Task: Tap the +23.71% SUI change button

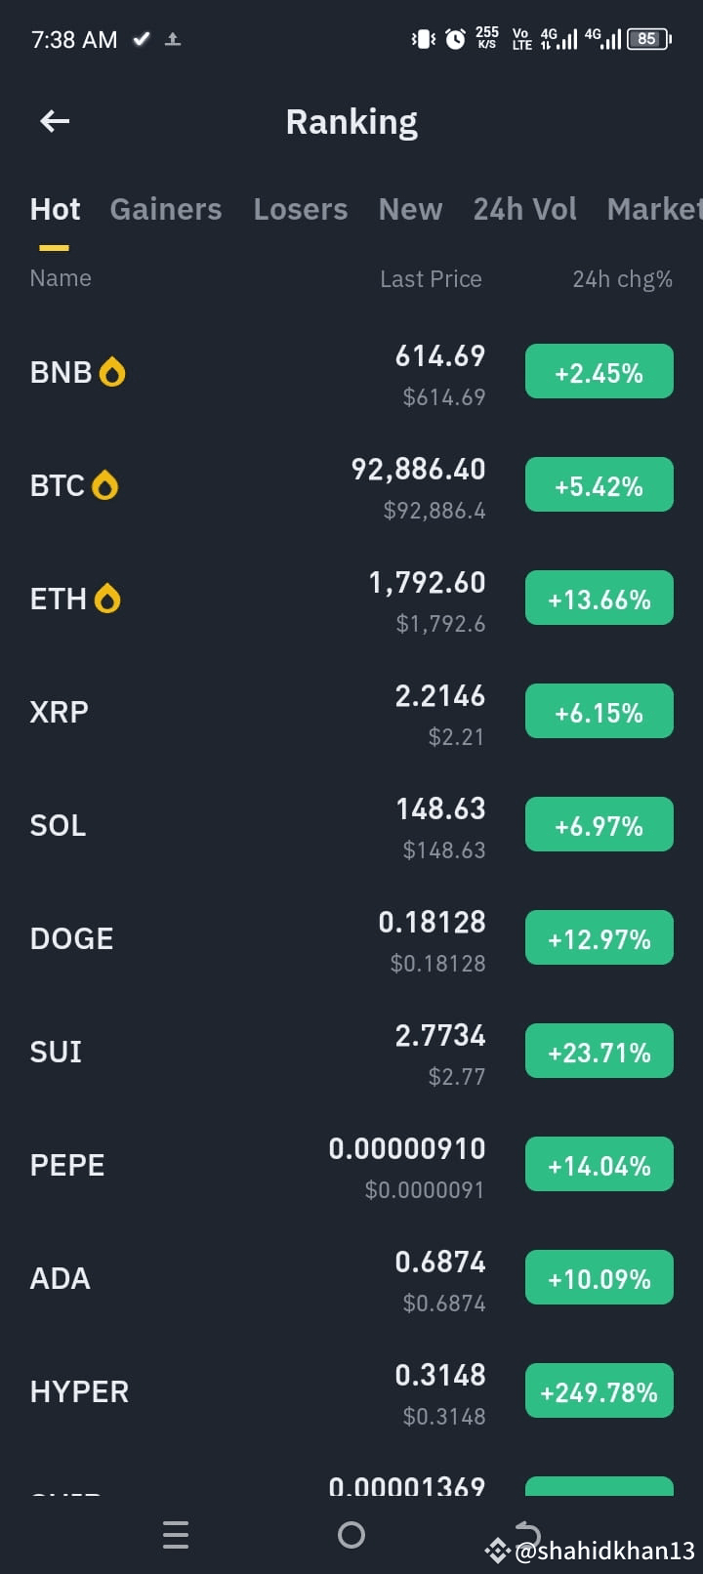Action: click(600, 1051)
